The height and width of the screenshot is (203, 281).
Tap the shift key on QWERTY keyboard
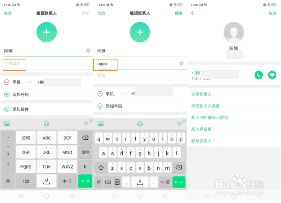(101, 168)
